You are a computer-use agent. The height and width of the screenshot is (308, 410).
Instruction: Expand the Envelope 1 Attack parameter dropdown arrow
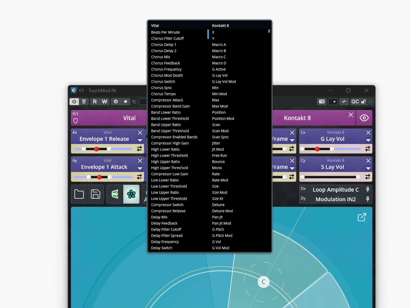pos(140,169)
